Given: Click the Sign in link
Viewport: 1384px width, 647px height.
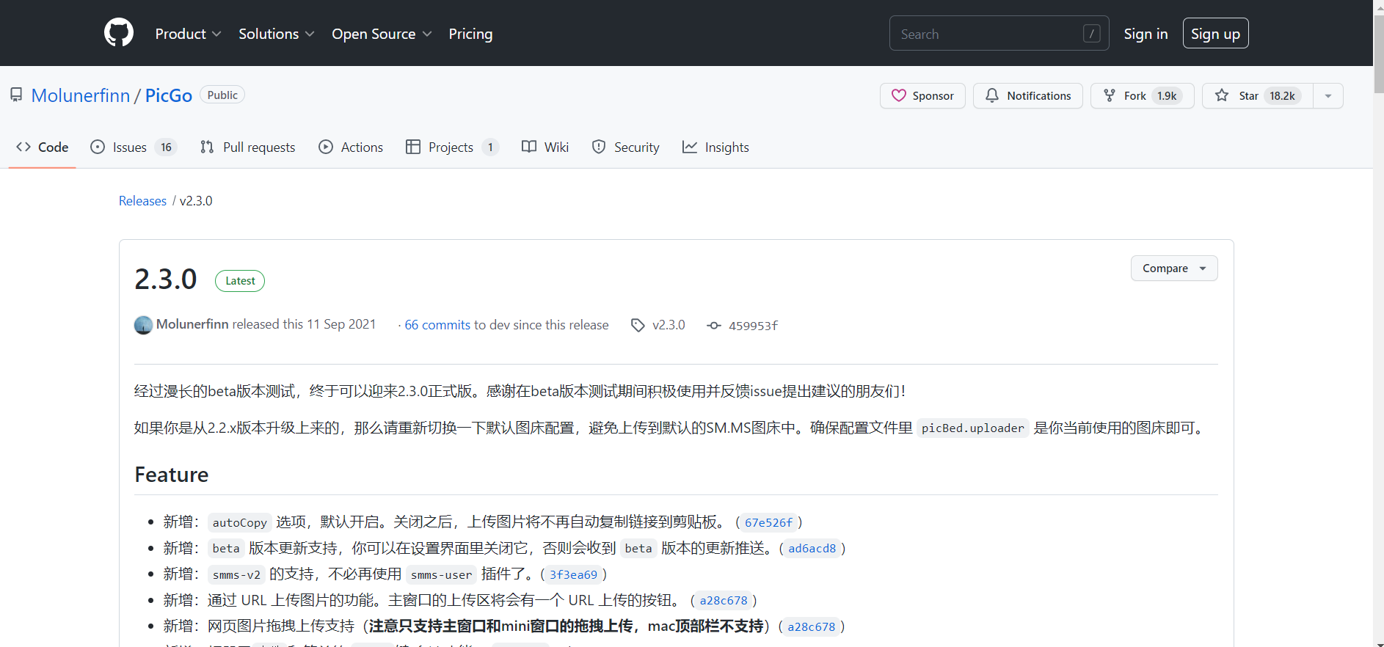Looking at the screenshot, I should (1146, 34).
